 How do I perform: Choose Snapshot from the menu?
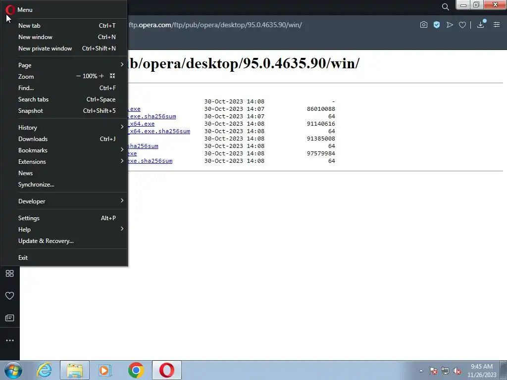(x=64, y=111)
